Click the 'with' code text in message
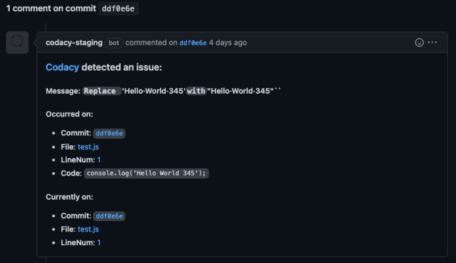456x263 pixels. click(196, 91)
